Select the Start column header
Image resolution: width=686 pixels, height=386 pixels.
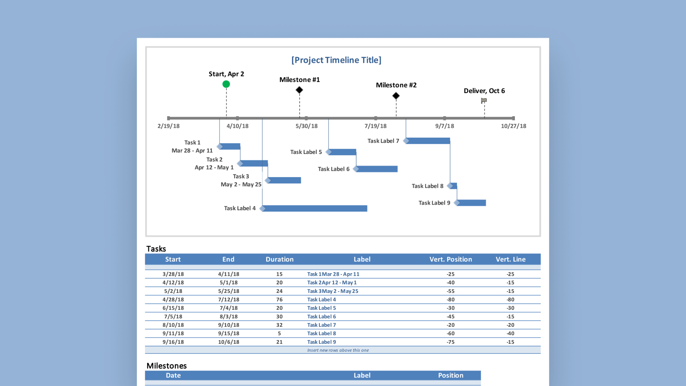[173, 259]
